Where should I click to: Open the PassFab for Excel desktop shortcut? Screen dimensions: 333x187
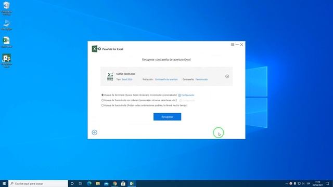click(6, 61)
